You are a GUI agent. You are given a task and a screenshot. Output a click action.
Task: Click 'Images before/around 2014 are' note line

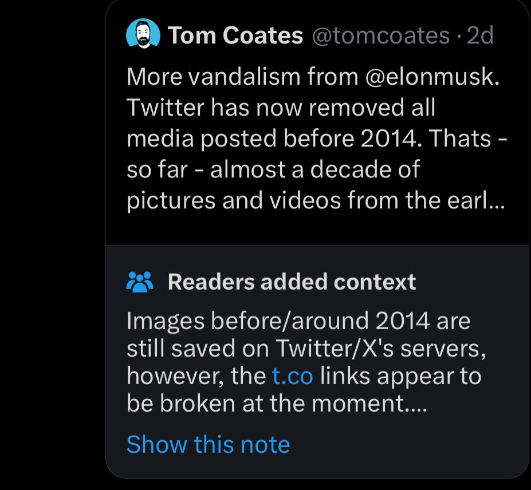click(x=298, y=321)
